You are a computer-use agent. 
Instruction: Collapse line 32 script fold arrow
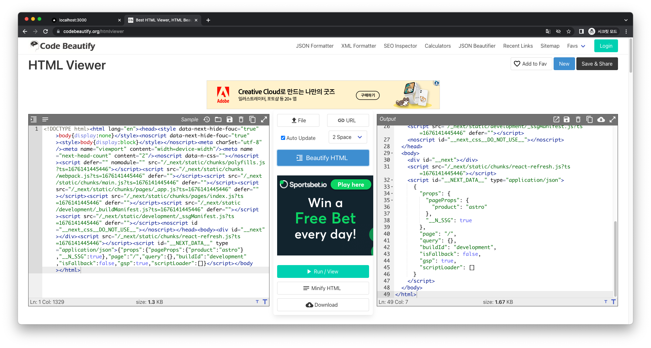point(392,180)
